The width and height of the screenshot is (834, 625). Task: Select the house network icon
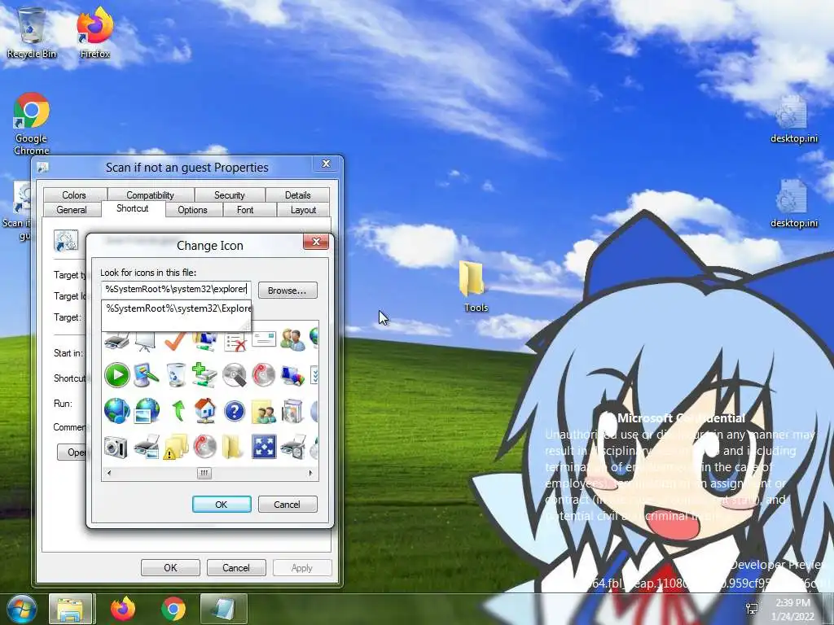205,411
